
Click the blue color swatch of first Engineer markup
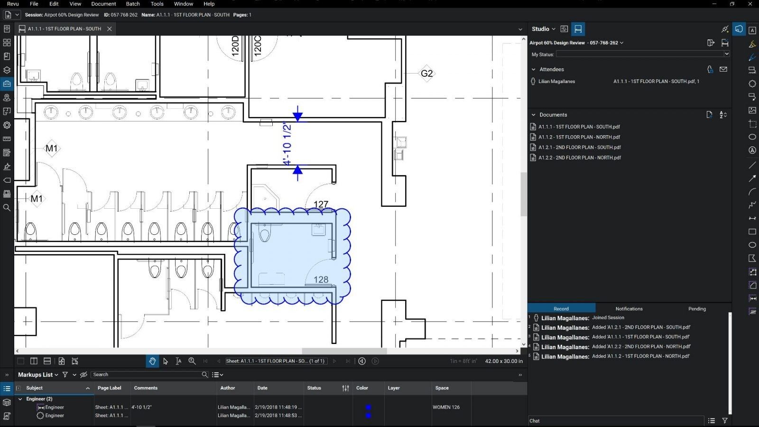[x=368, y=407]
